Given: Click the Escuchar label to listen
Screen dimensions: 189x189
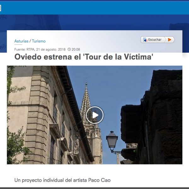Looking at the screenshot, I should (x=155, y=40).
